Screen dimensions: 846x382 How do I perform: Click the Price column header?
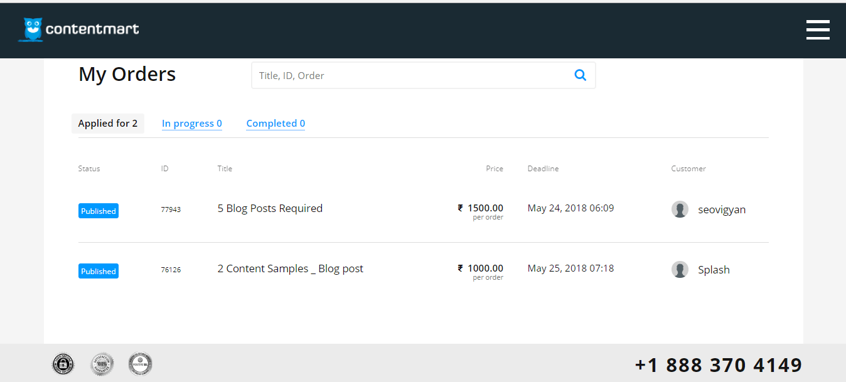[x=495, y=169]
